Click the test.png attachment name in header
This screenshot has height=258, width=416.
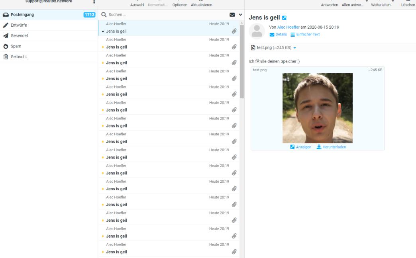264,48
